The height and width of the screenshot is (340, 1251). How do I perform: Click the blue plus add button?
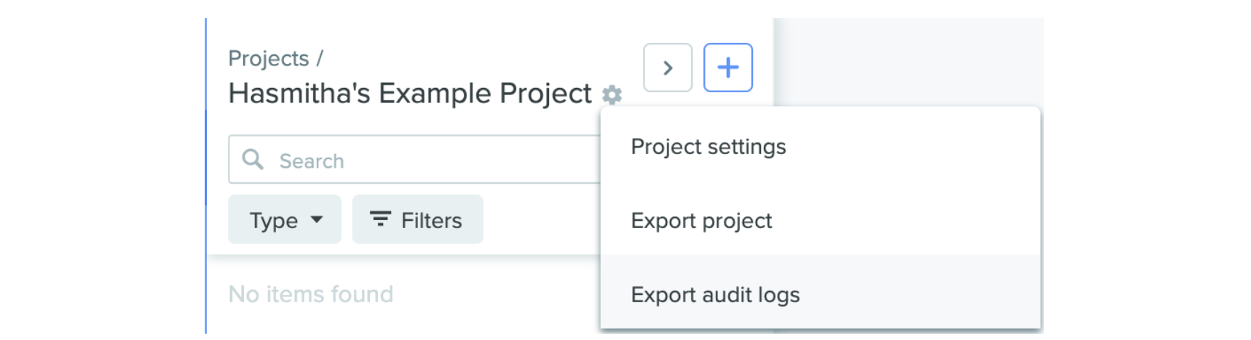click(x=727, y=68)
